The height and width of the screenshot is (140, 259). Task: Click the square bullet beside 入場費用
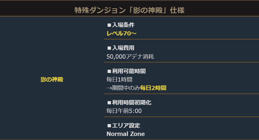pos(109,48)
